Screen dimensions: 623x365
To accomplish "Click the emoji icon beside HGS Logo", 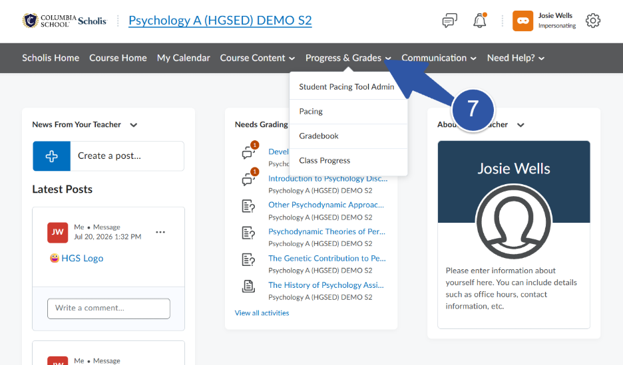I will tap(55, 258).
